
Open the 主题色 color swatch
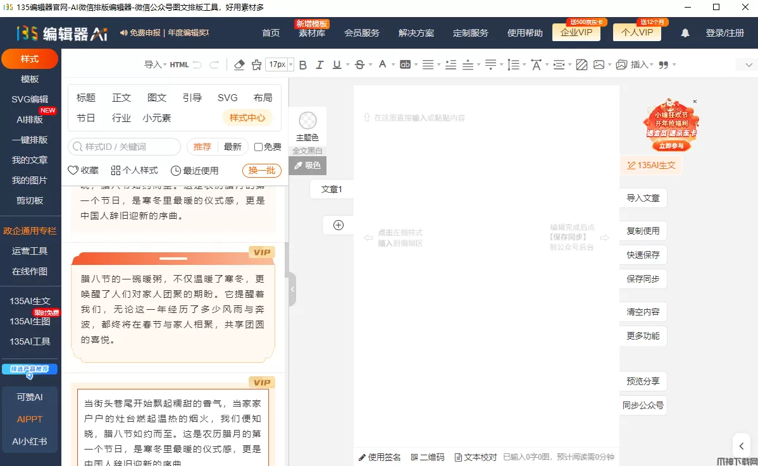coord(308,126)
